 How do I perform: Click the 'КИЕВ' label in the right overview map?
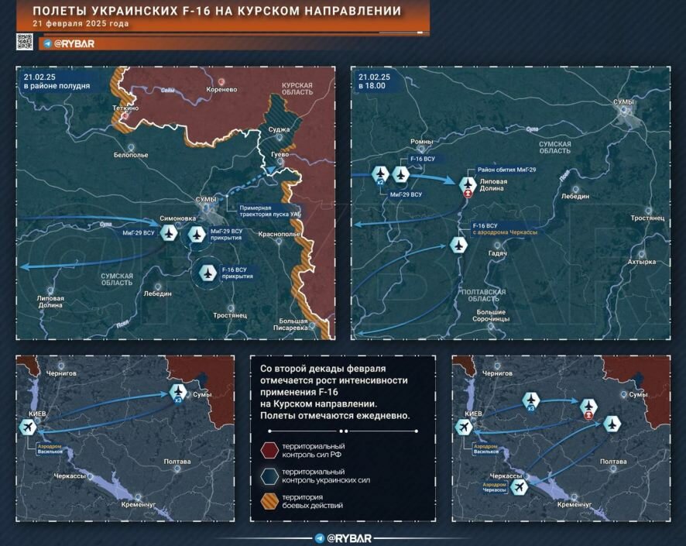click(474, 414)
